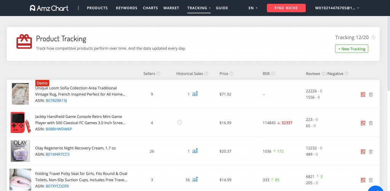The image size is (390, 191).
Task: Click the BSR value 114845
Action: (x=269, y=123)
